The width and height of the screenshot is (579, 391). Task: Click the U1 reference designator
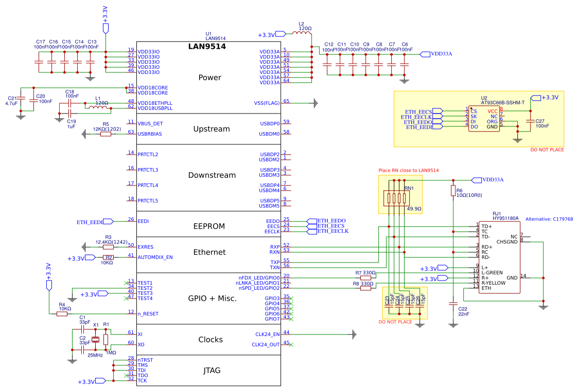pyautogui.click(x=208, y=34)
